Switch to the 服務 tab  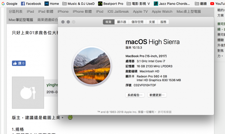[163, 22]
